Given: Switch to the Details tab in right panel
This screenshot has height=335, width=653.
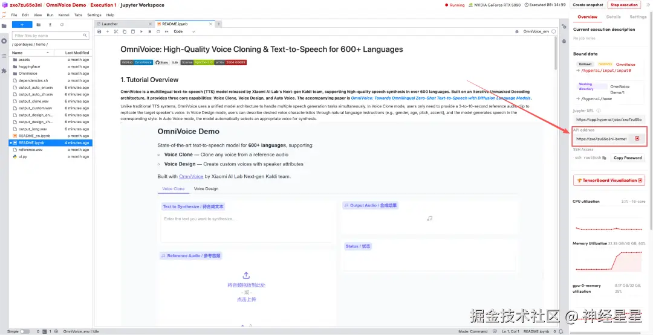Looking at the screenshot, I should click(x=613, y=17).
